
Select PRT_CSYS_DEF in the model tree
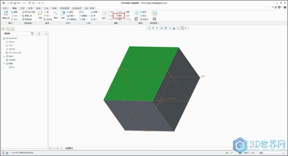(14, 53)
